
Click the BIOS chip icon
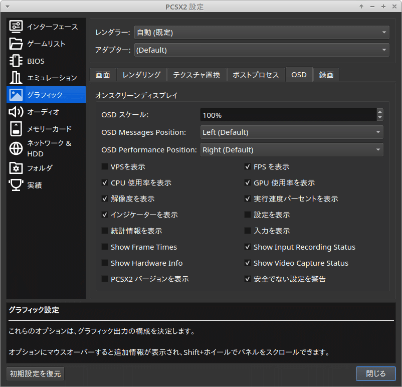point(16,61)
